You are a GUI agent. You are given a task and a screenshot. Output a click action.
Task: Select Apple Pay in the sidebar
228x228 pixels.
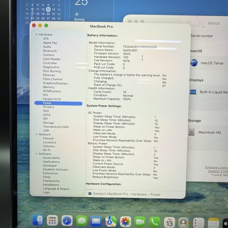[50, 43]
